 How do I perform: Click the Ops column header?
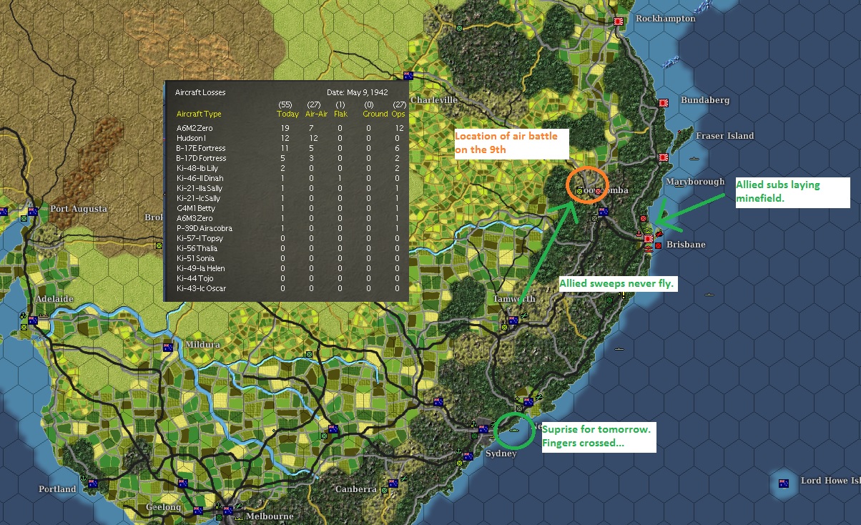(x=398, y=114)
